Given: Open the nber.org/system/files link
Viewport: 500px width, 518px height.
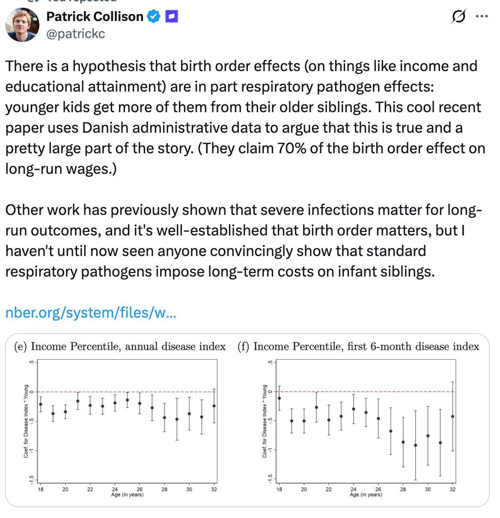Looking at the screenshot, I should click(91, 313).
